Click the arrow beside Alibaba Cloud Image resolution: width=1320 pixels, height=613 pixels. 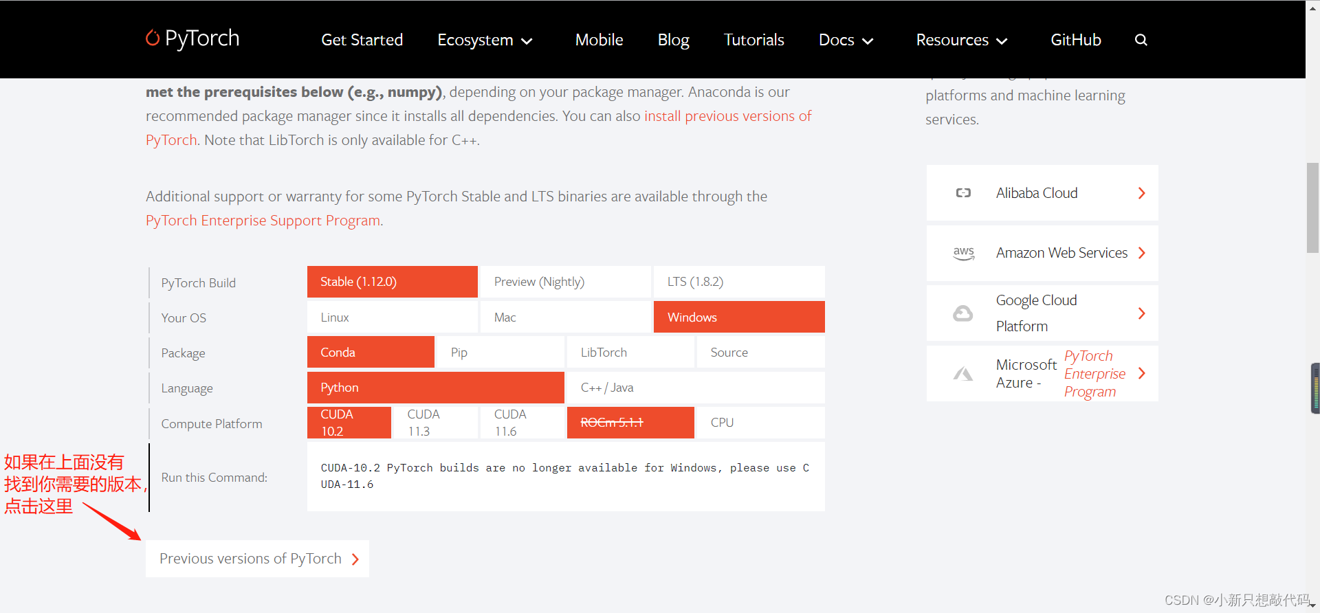coord(1141,193)
